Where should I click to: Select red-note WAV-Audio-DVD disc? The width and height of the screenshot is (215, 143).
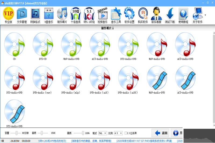coord(157,46)
